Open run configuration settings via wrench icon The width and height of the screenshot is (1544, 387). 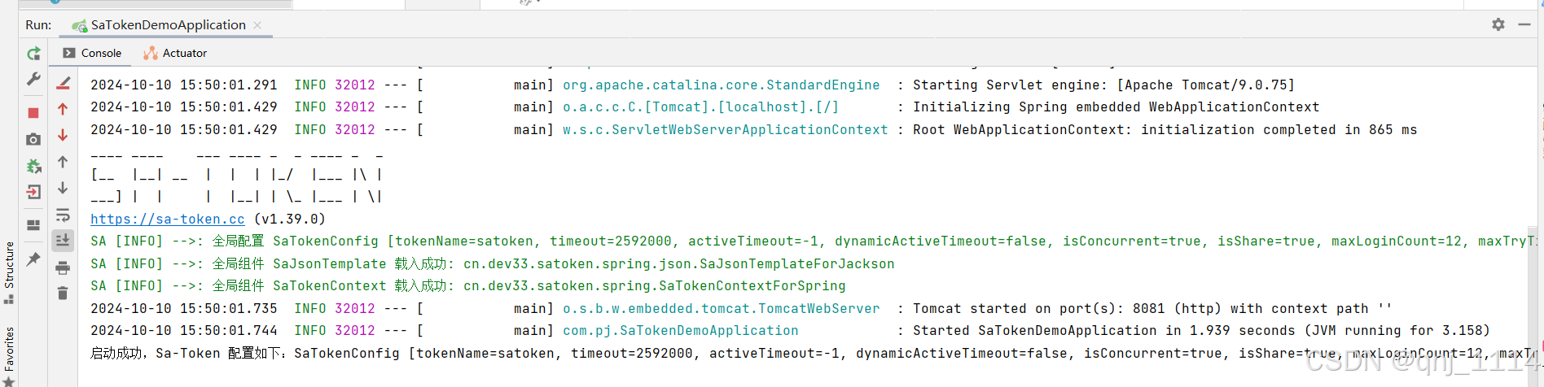click(x=33, y=79)
